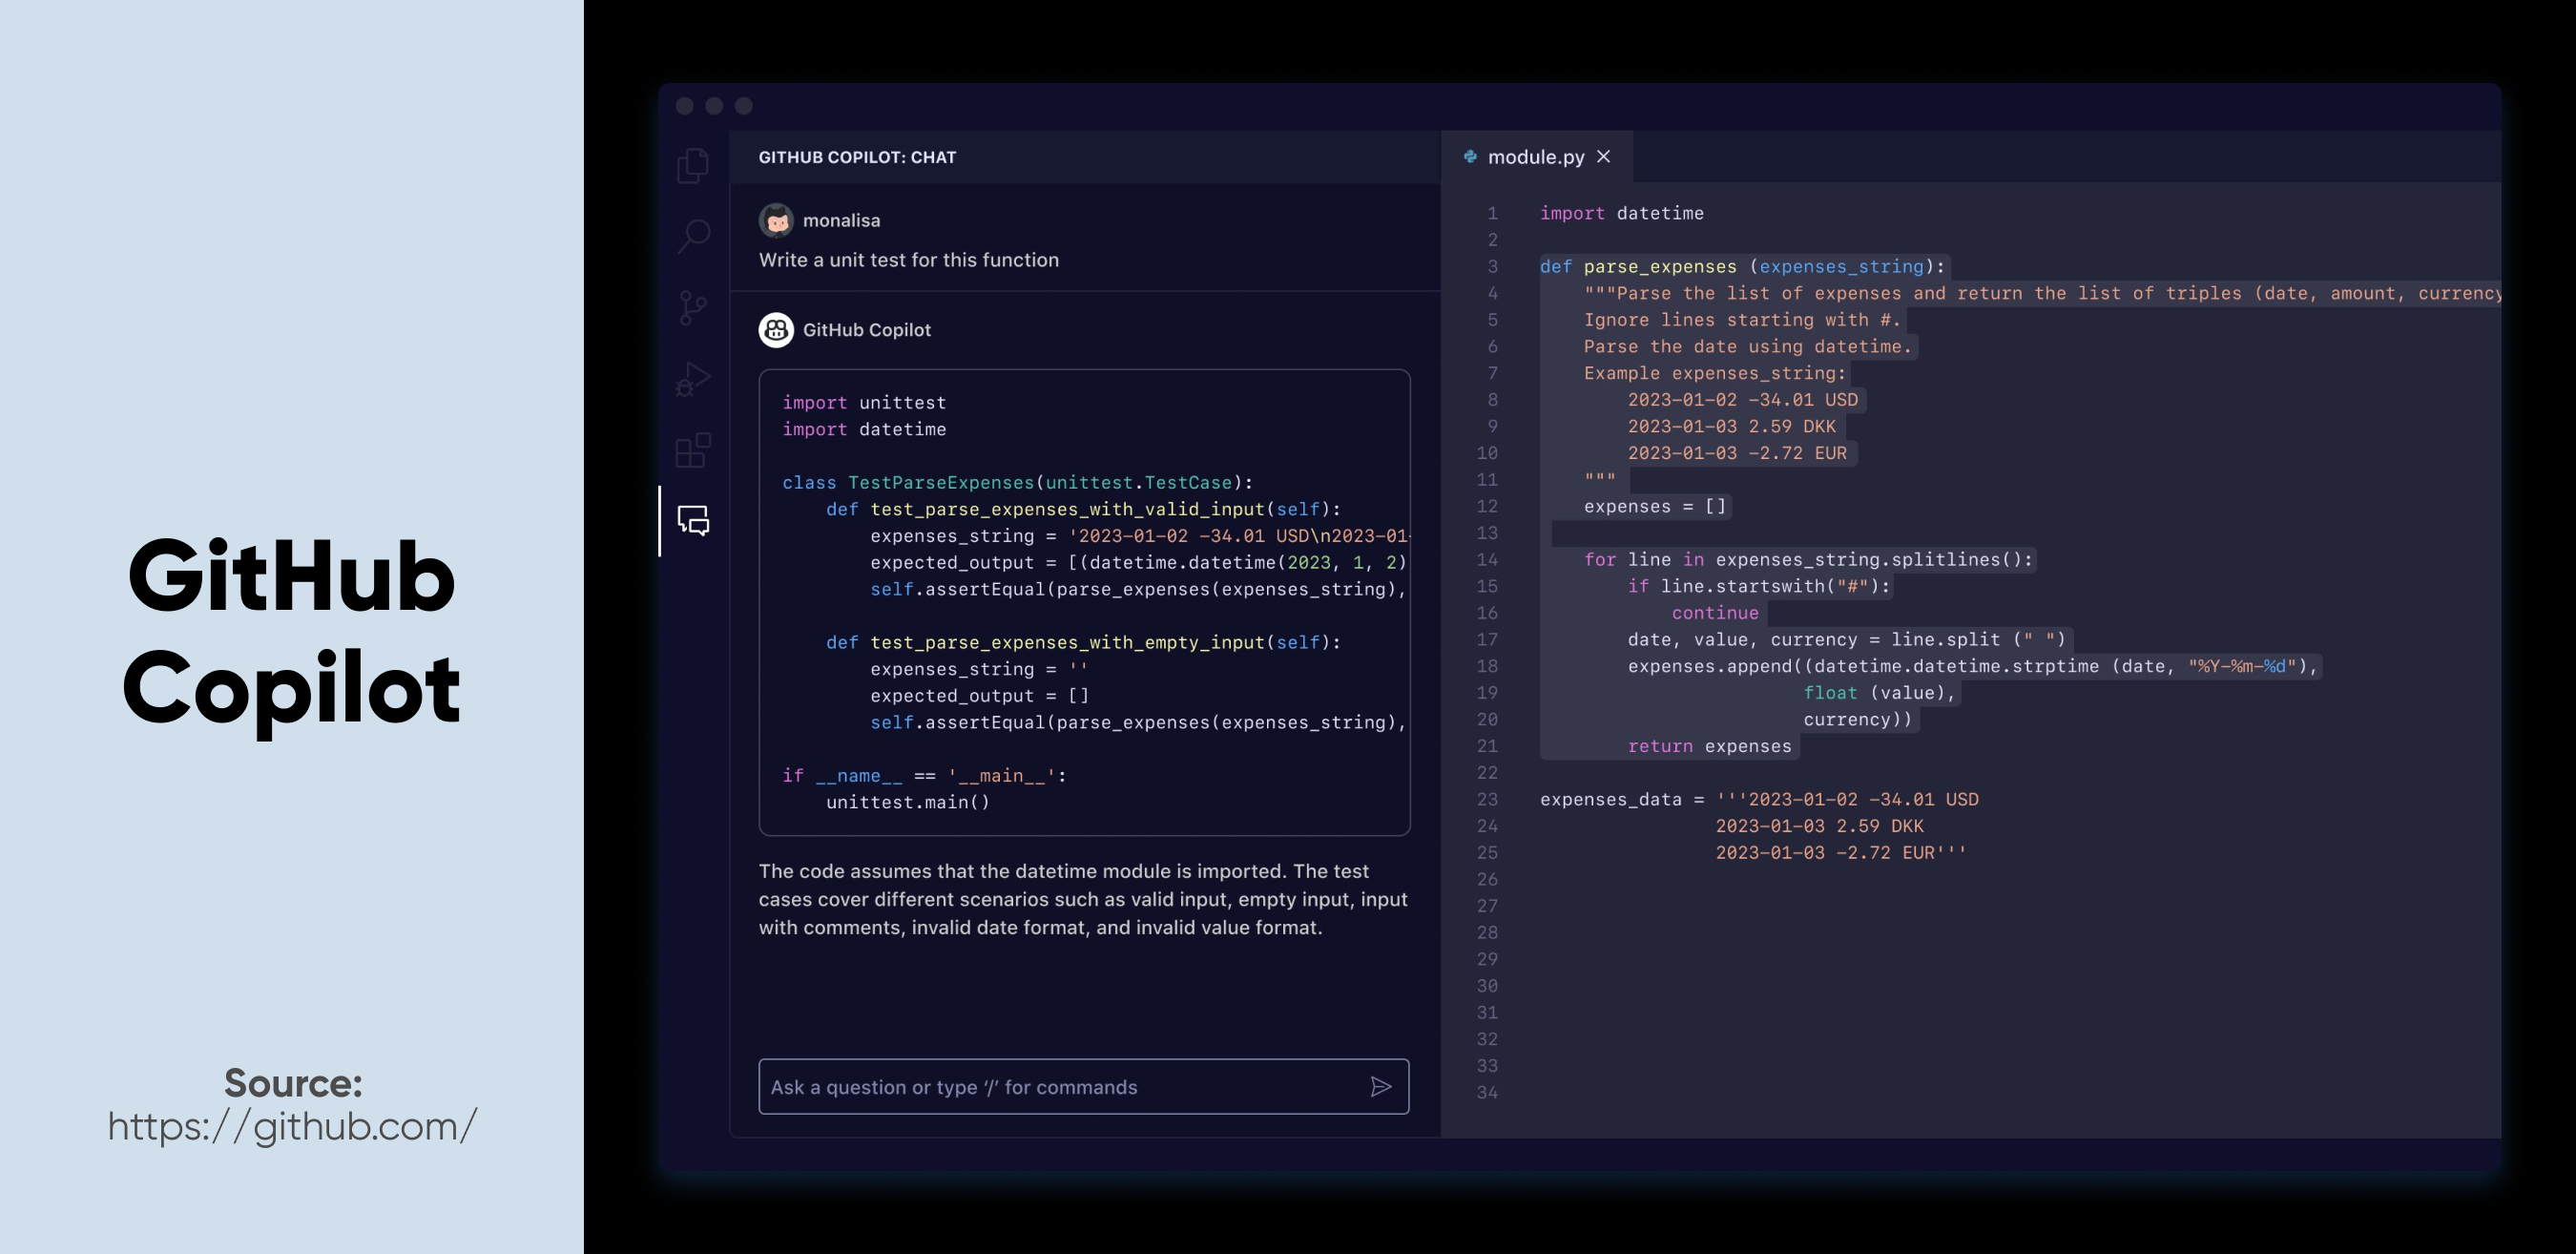Click 'expenses_data =' on line 23
2576x1254 pixels.
(1621, 799)
